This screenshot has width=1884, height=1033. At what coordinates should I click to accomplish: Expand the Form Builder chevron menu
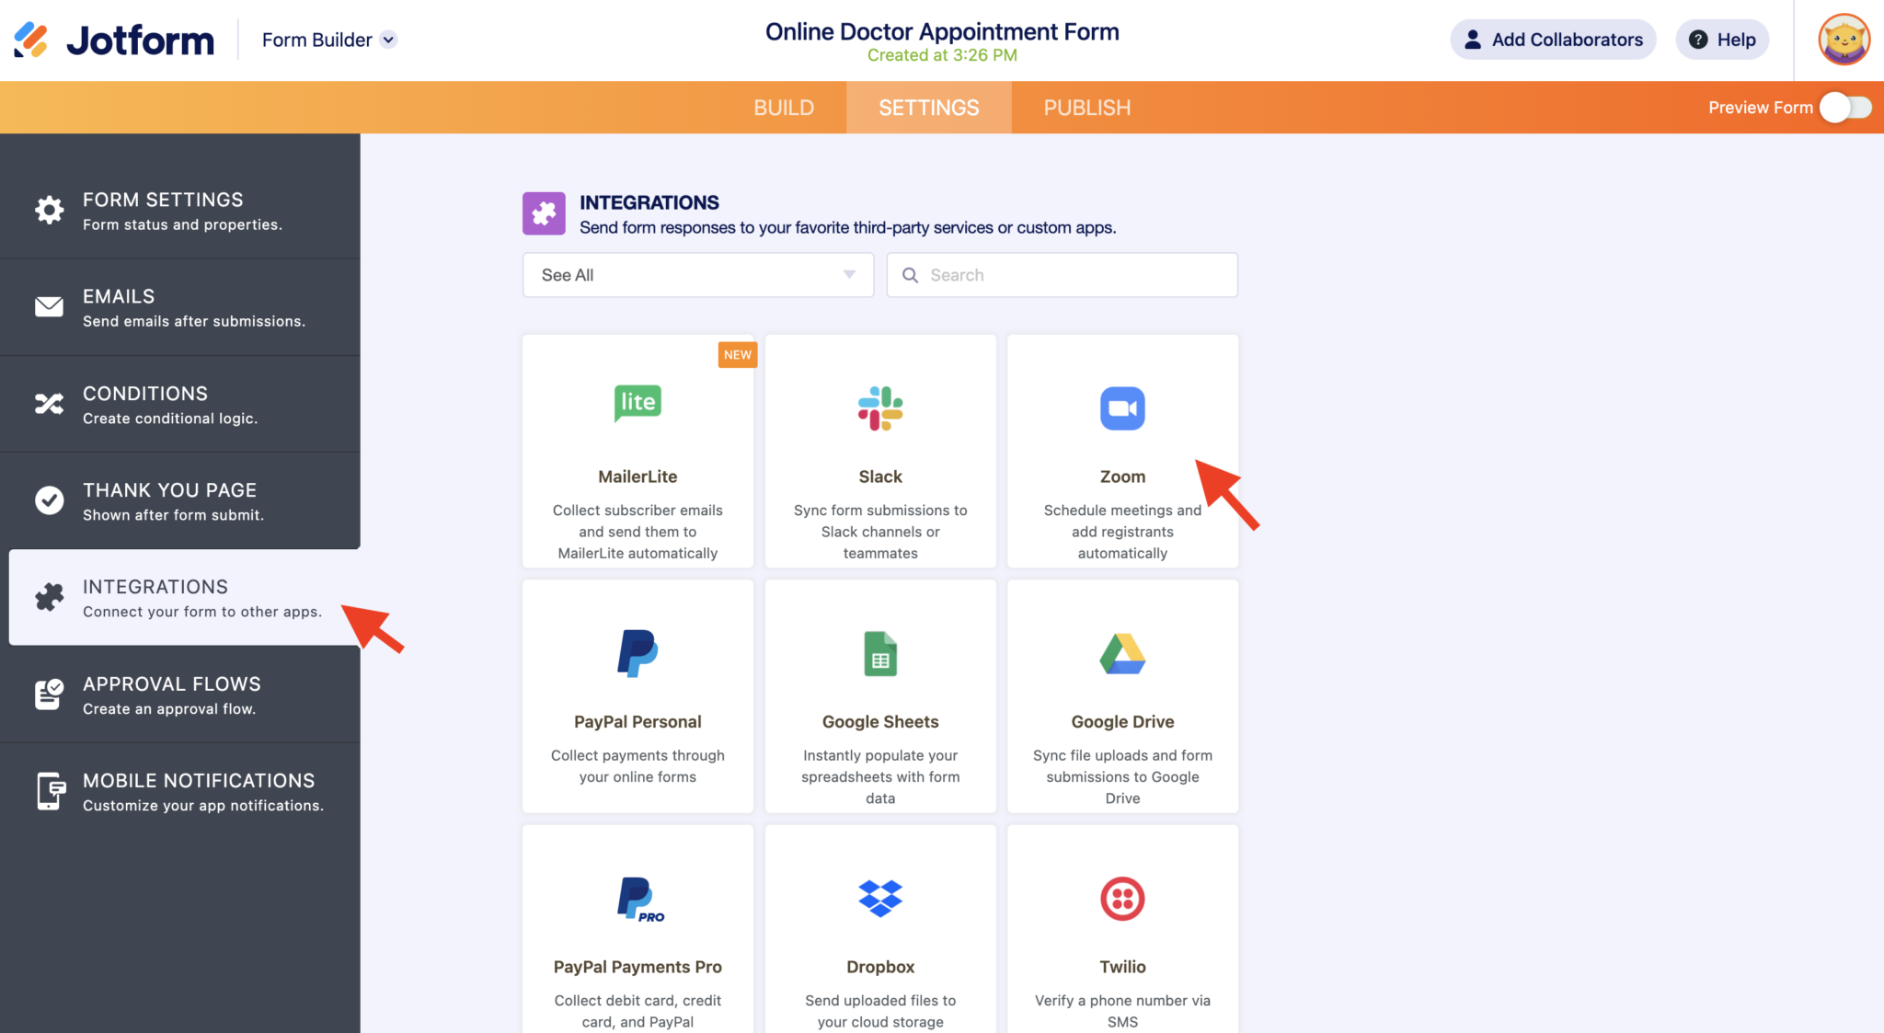coord(387,40)
